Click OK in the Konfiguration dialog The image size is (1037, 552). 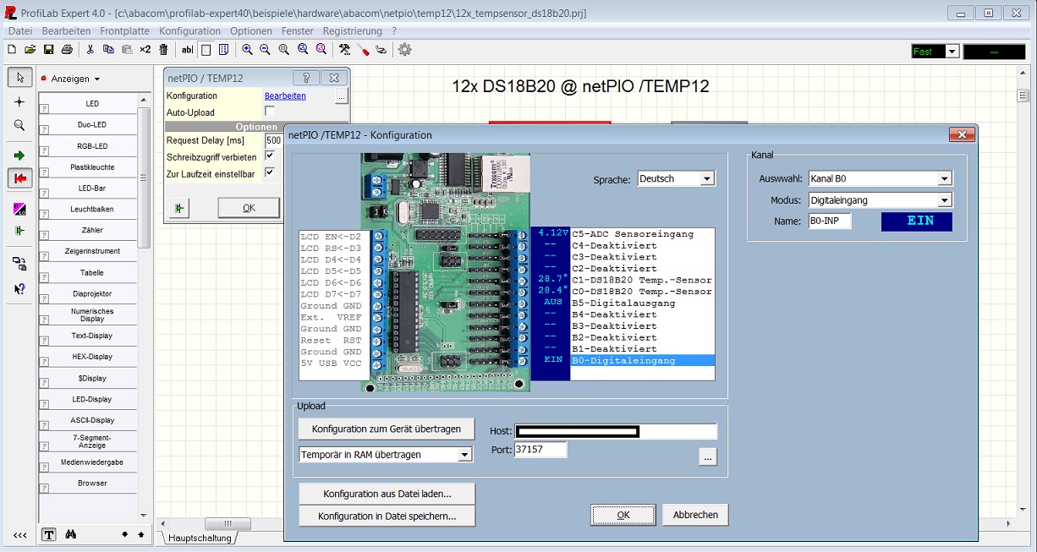click(623, 515)
